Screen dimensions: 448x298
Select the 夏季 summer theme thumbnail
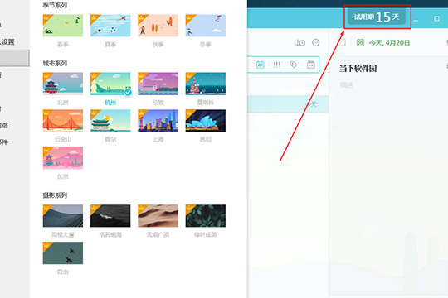(110, 26)
